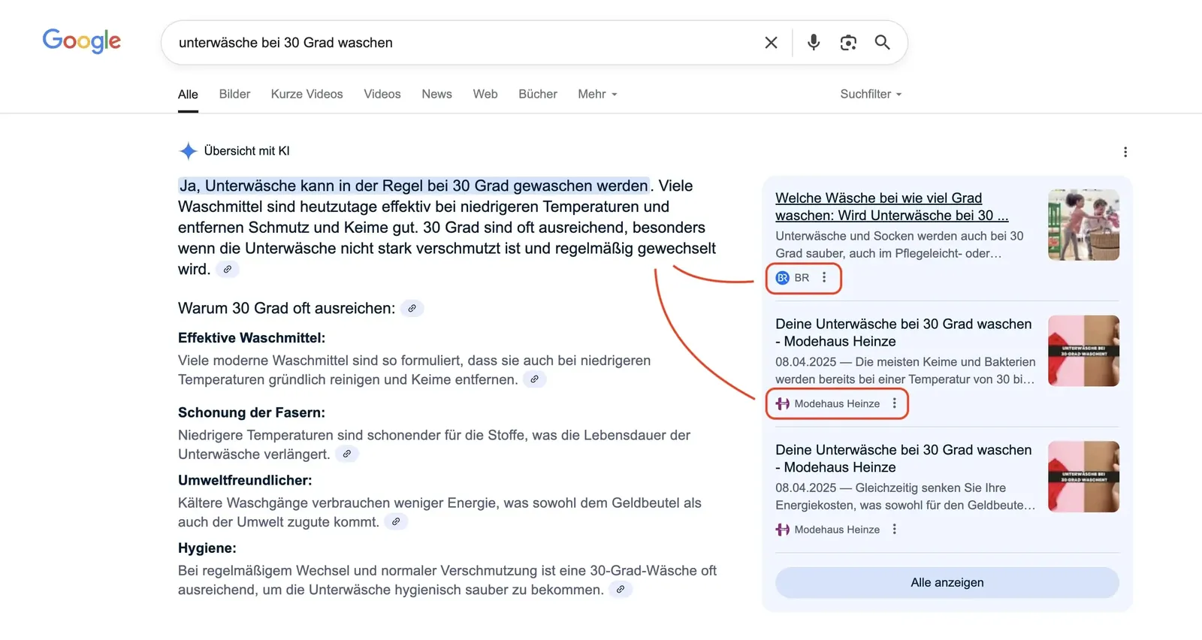The width and height of the screenshot is (1202, 640).
Task: Click link icon after first summary paragraph
Action: coord(228,269)
